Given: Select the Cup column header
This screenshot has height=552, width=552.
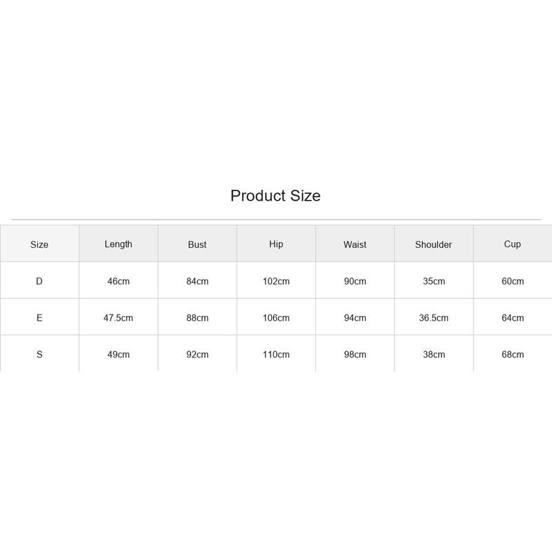Looking at the screenshot, I should tap(513, 244).
